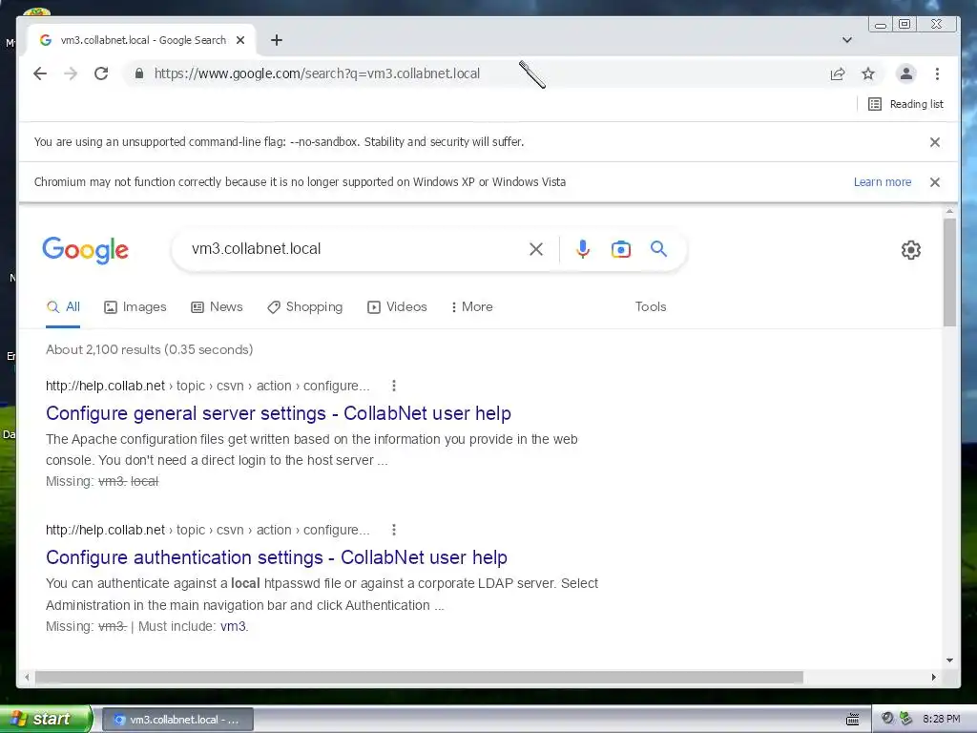Click Must include vm3 link
Image resolution: width=977 pixels, height=733 pixels.
(235, 626)
